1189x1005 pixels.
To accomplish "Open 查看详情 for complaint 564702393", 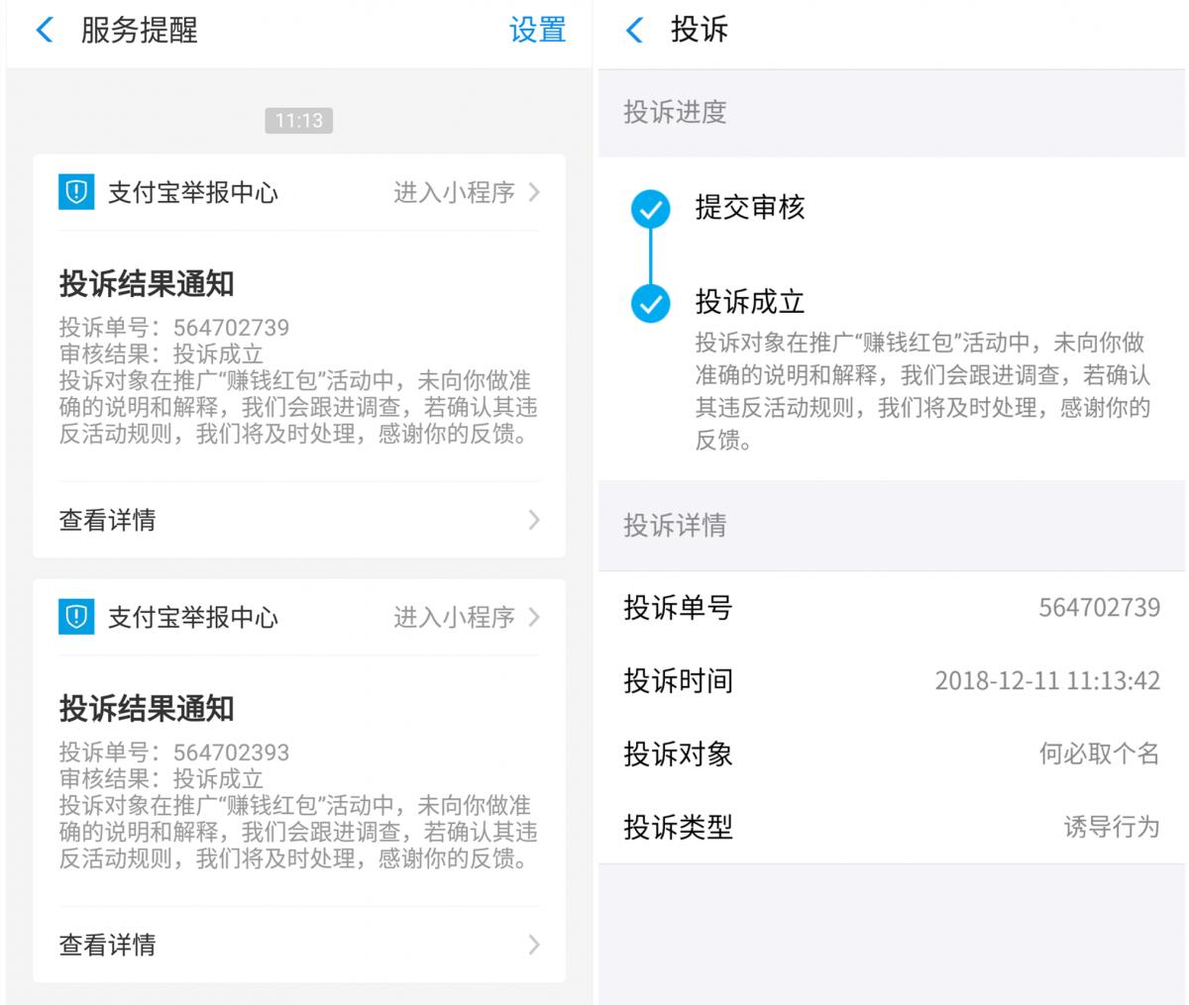I will click(107, 945).
